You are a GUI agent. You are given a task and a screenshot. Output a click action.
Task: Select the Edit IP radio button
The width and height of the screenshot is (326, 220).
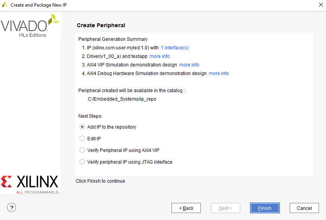click(82, 138)
